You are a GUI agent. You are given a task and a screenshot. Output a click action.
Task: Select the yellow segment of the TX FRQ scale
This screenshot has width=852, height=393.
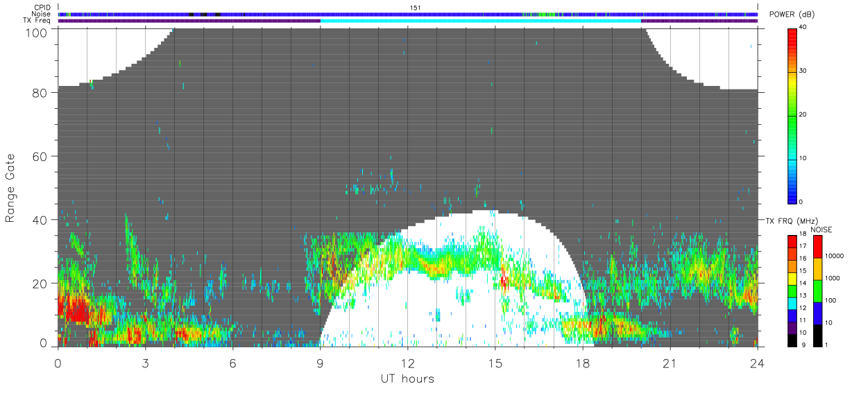pyautogui.click(x=792, y=279)
